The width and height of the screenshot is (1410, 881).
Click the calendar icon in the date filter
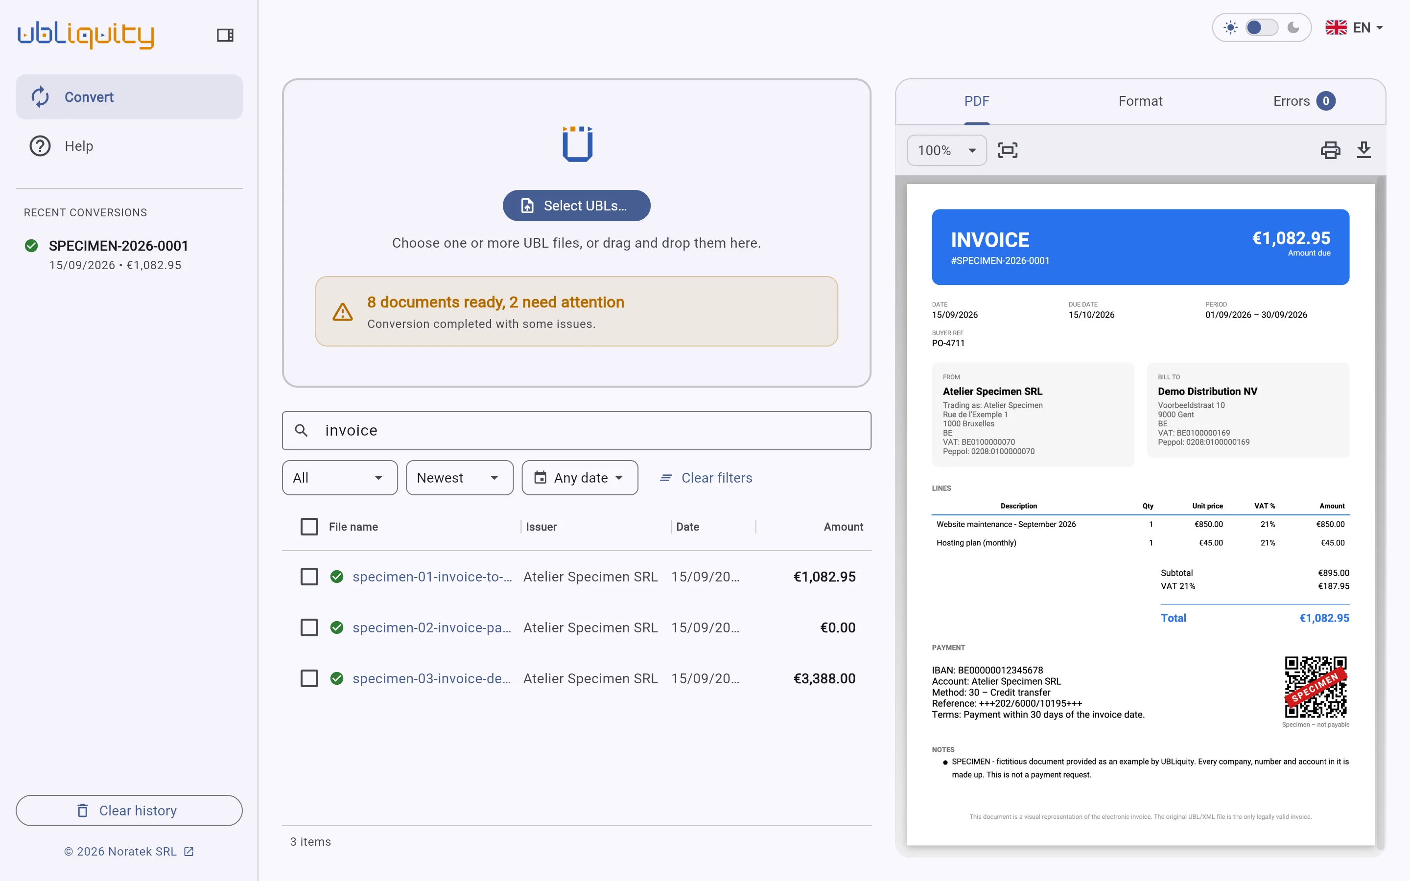tap(540, 478)
